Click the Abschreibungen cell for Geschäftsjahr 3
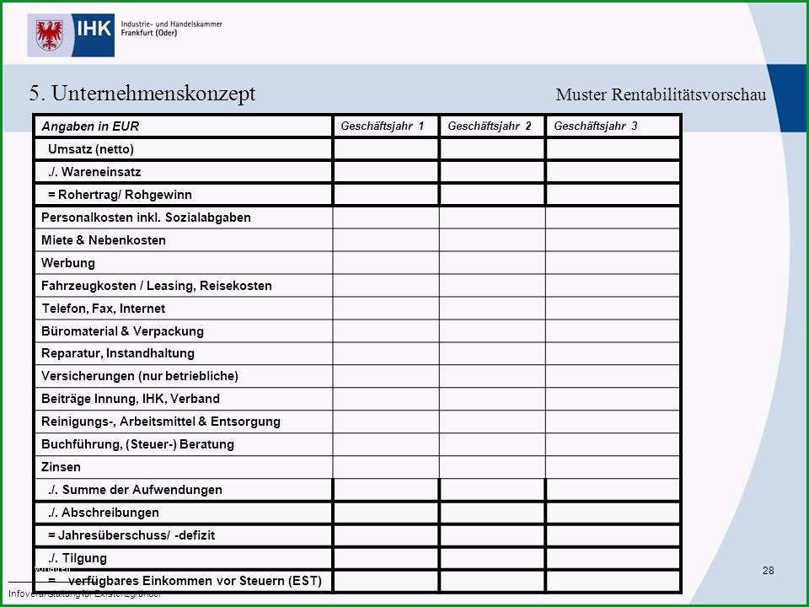 pos(613,513)
